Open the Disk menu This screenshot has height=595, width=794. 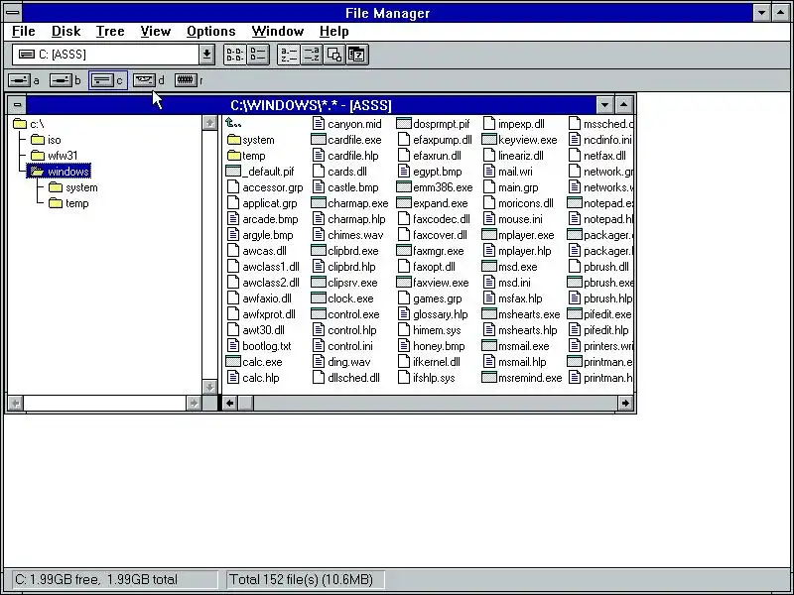tap(66, 32)
